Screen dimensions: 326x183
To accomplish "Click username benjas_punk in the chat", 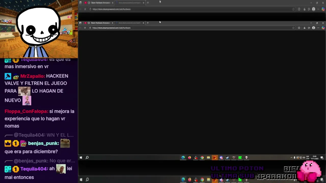I will point(44,143).
